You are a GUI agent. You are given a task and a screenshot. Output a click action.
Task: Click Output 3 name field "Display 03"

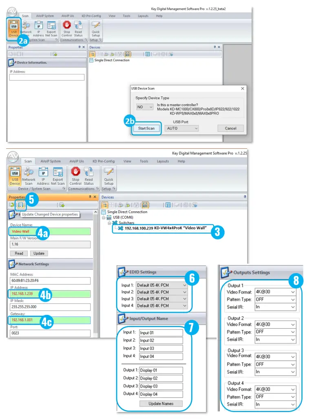[x=161, y=386]
